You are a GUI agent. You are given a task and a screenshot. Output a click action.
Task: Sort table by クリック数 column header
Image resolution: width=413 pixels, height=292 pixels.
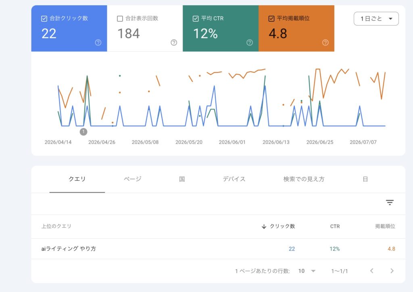[x=282, y=226]
